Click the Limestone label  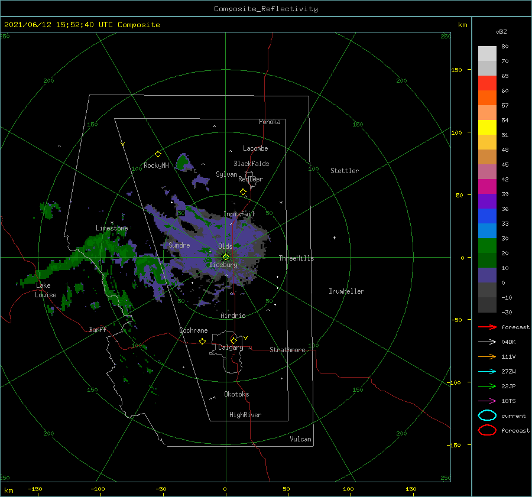[112, 228]
